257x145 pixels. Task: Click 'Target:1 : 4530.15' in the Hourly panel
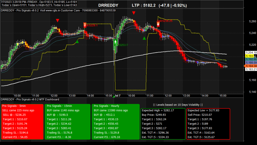click(x=106, y=119)
